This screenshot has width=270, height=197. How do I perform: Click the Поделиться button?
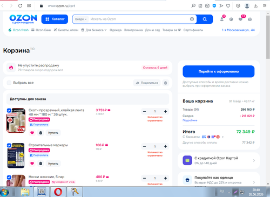147,83
